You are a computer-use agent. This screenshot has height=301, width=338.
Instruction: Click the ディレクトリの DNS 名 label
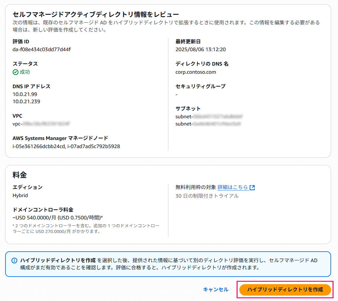coord(202,64)
